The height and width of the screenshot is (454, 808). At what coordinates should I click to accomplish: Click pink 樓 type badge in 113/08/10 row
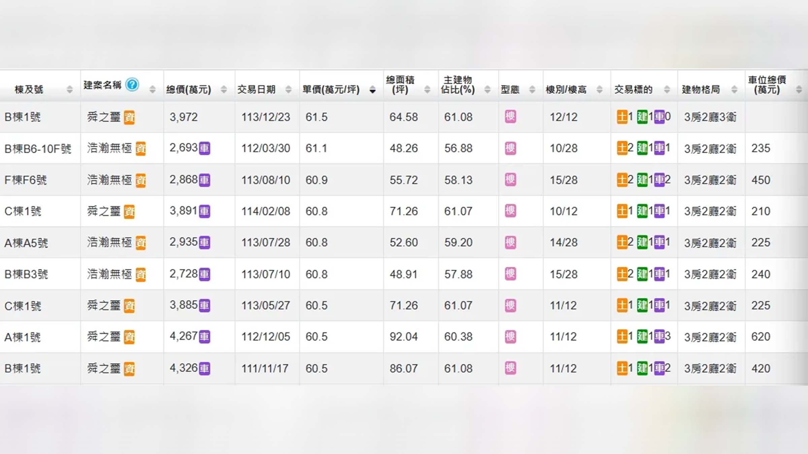pos(510,180)
